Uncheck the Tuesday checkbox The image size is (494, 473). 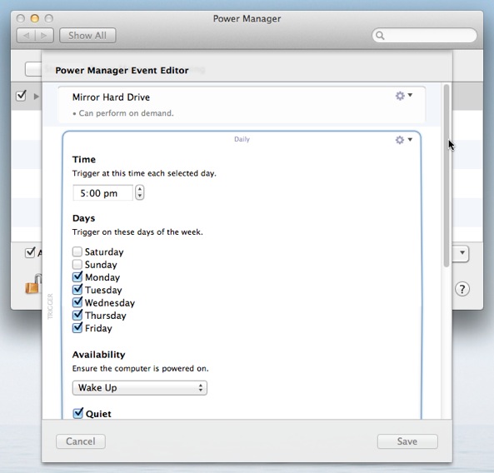pos(77,290)
